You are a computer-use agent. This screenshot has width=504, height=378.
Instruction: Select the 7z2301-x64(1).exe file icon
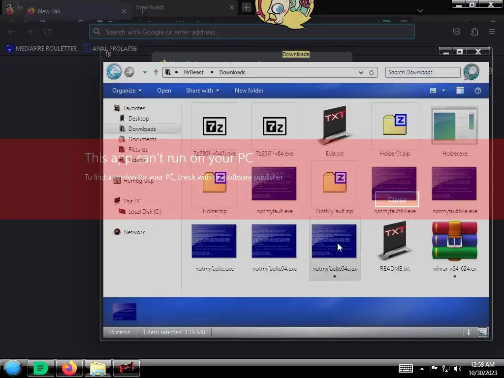coord(215,126)
